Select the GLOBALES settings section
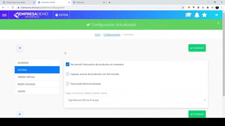The width and height of the screenshot is (225, 126). [37, 63]
